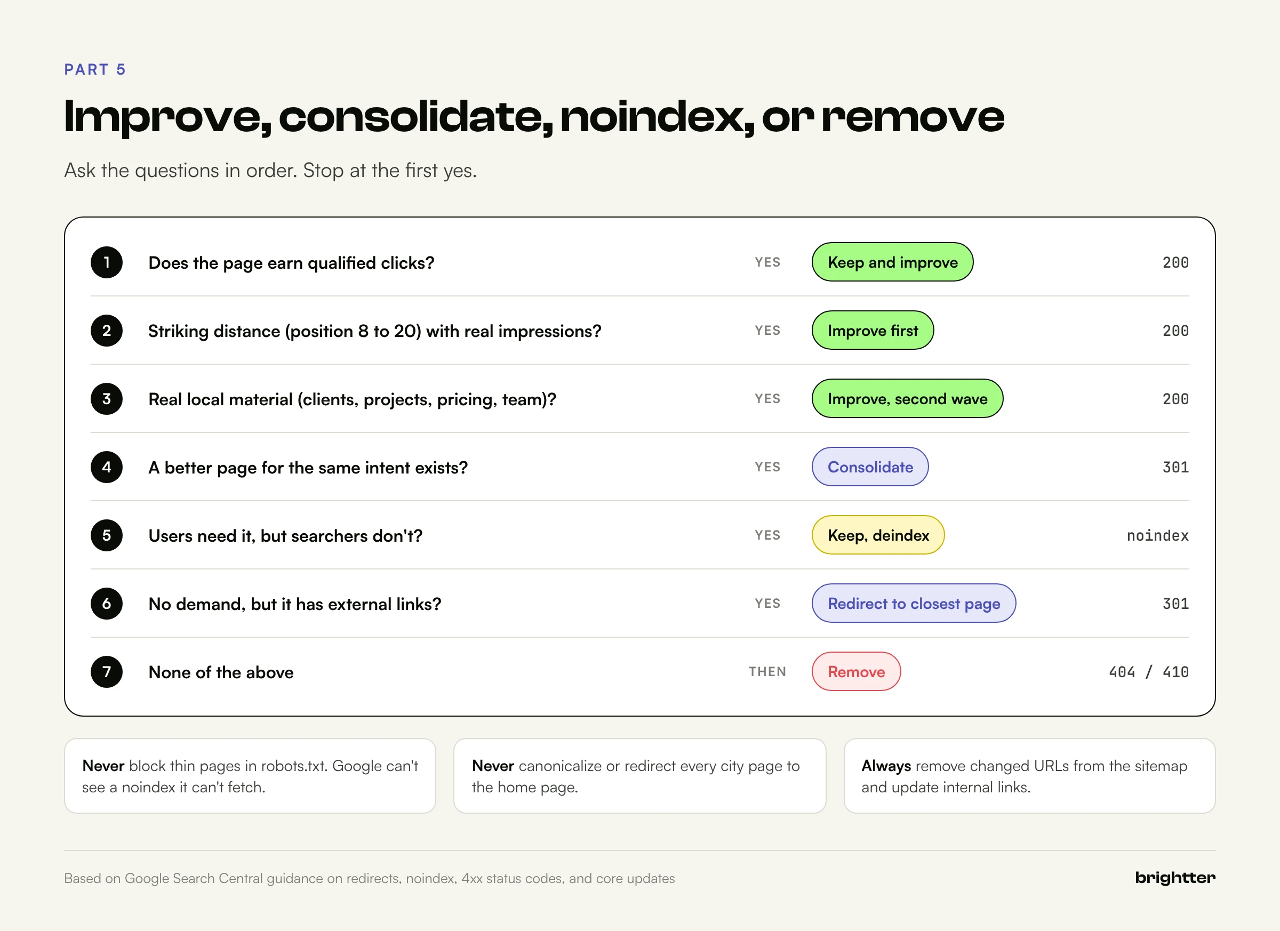Click the 'Consolidate' pill
Image resolution: width=1280 pixels, height=931 pixels.
870,467
